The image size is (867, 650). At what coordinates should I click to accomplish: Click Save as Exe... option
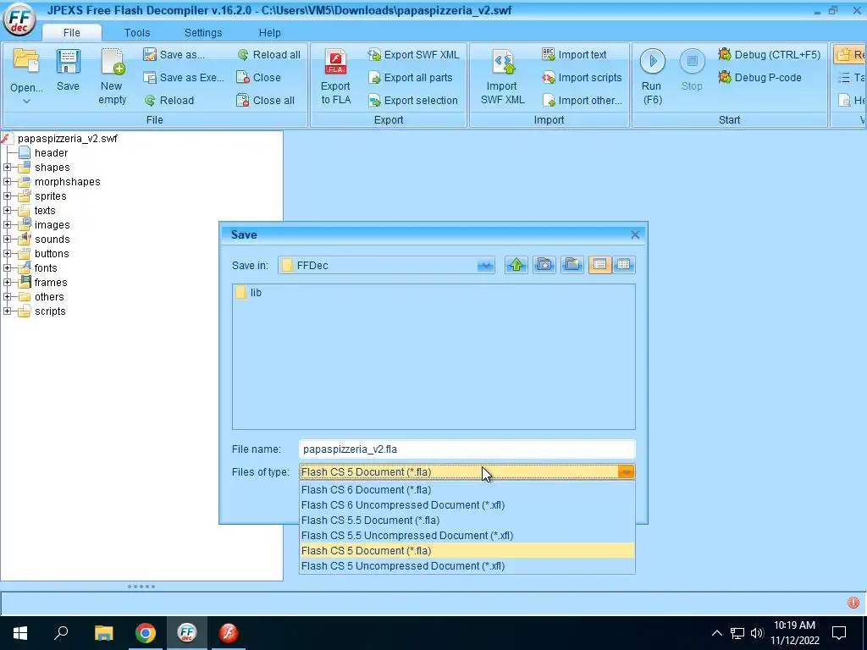tap(184, 77)
